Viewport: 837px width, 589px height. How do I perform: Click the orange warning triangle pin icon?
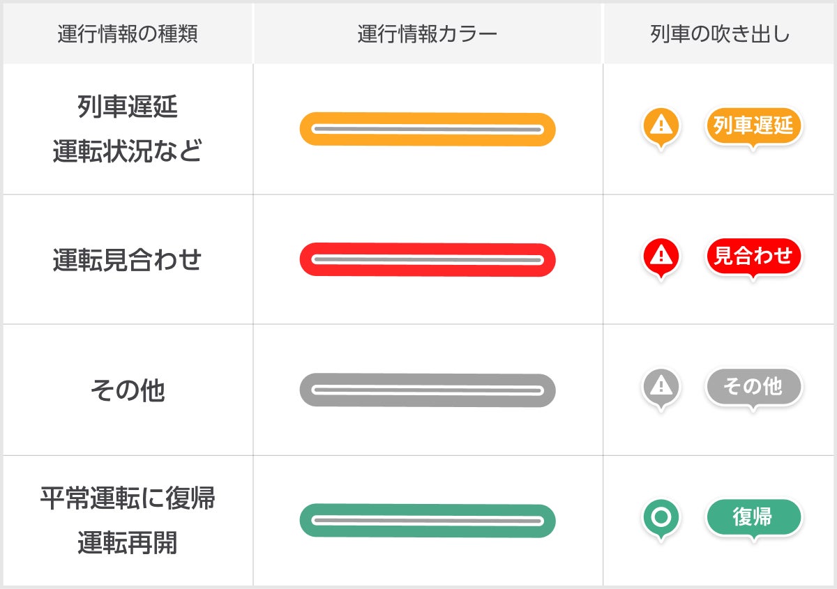661,126
